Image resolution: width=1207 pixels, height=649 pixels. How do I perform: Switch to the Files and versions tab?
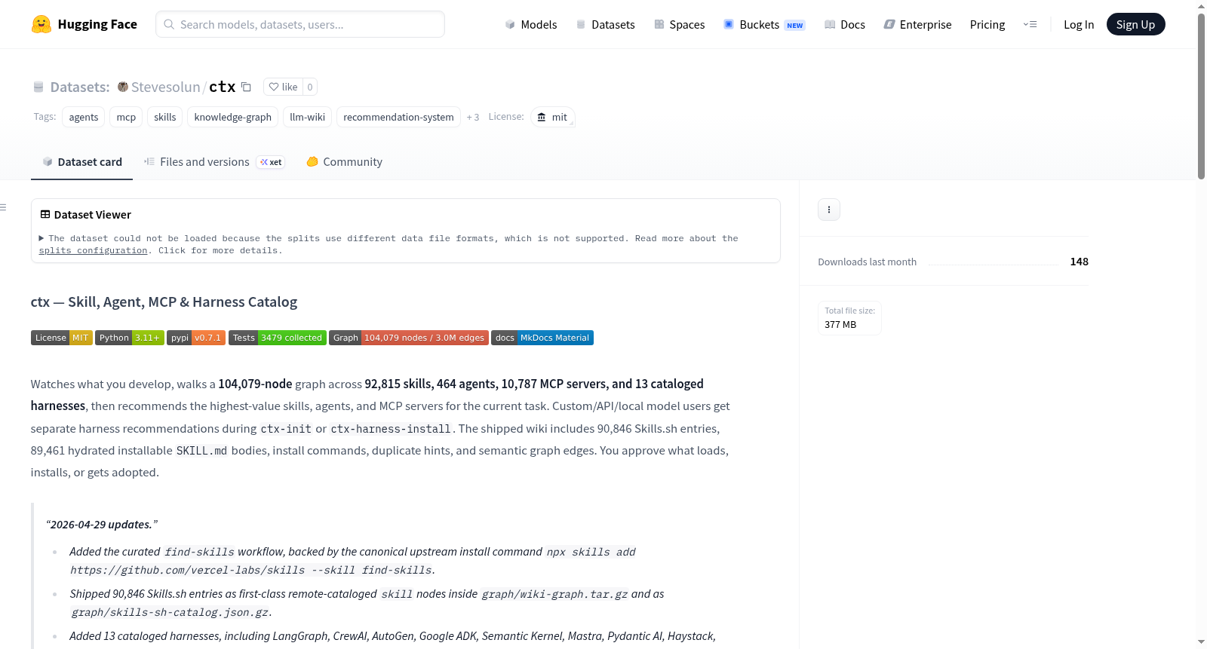(x=213, y=162)
